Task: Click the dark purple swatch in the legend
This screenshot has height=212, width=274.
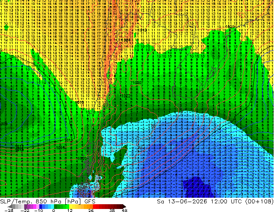Action: (25, 206)
